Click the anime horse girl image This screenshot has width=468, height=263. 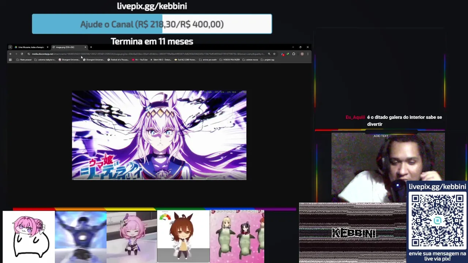pos(159,135)
